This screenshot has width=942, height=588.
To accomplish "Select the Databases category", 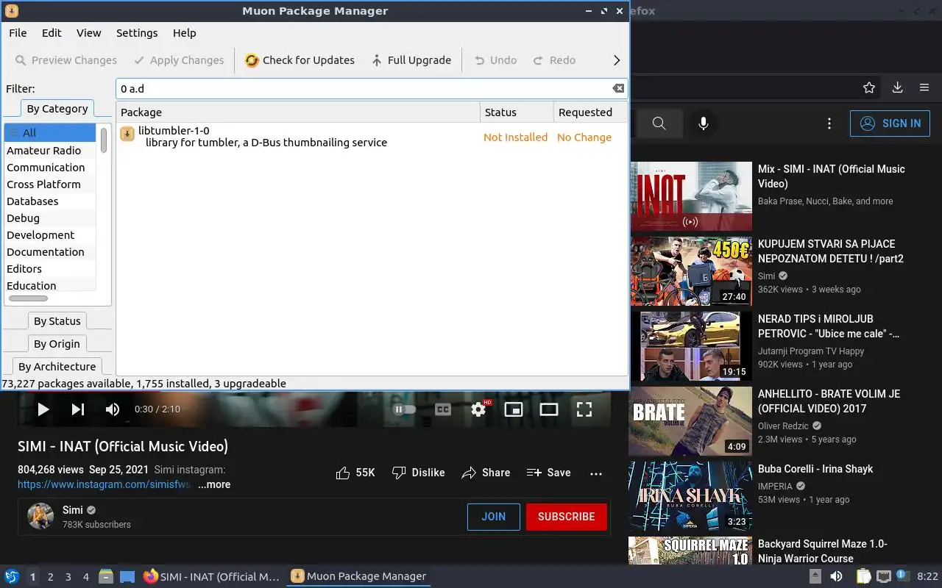I will [50, 201].
